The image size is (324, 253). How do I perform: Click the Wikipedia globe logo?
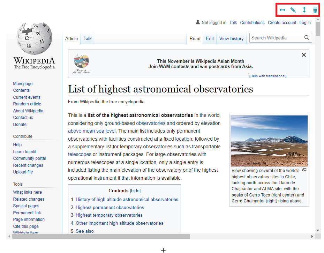(x=34, y=40)
